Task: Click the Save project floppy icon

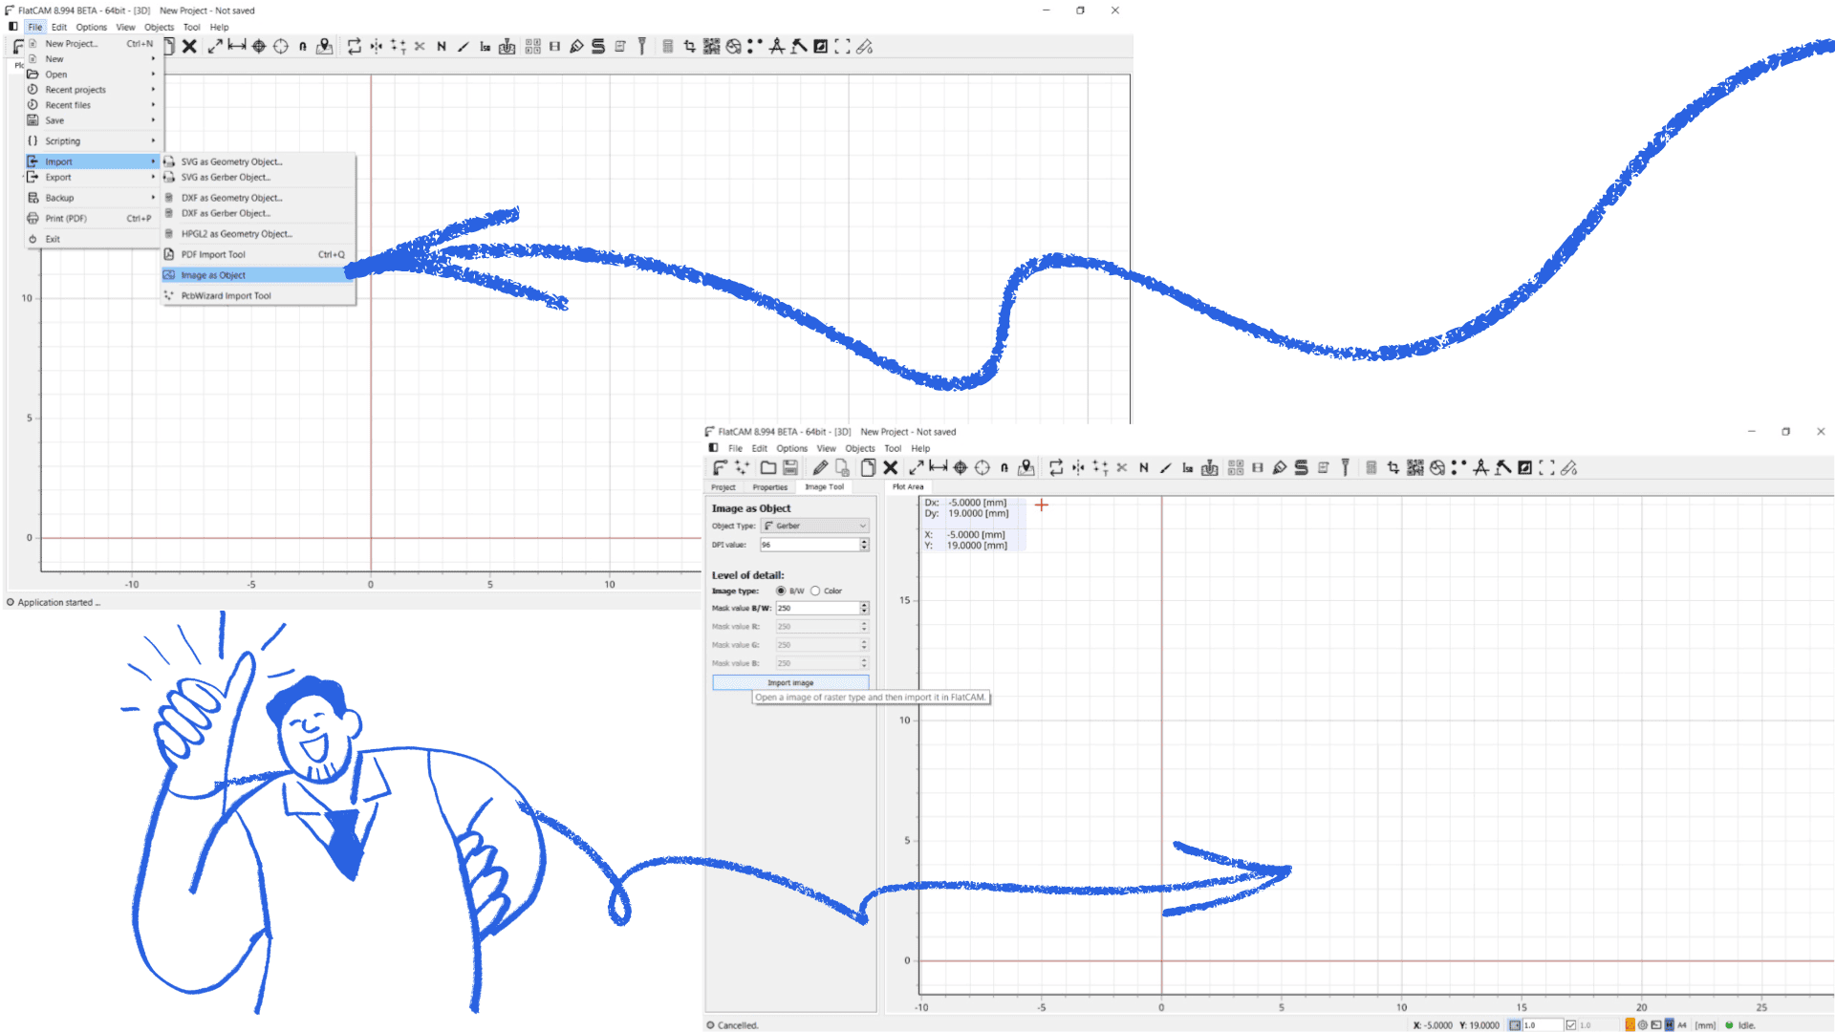Action: pyautogui.click(x=790, y=467)
